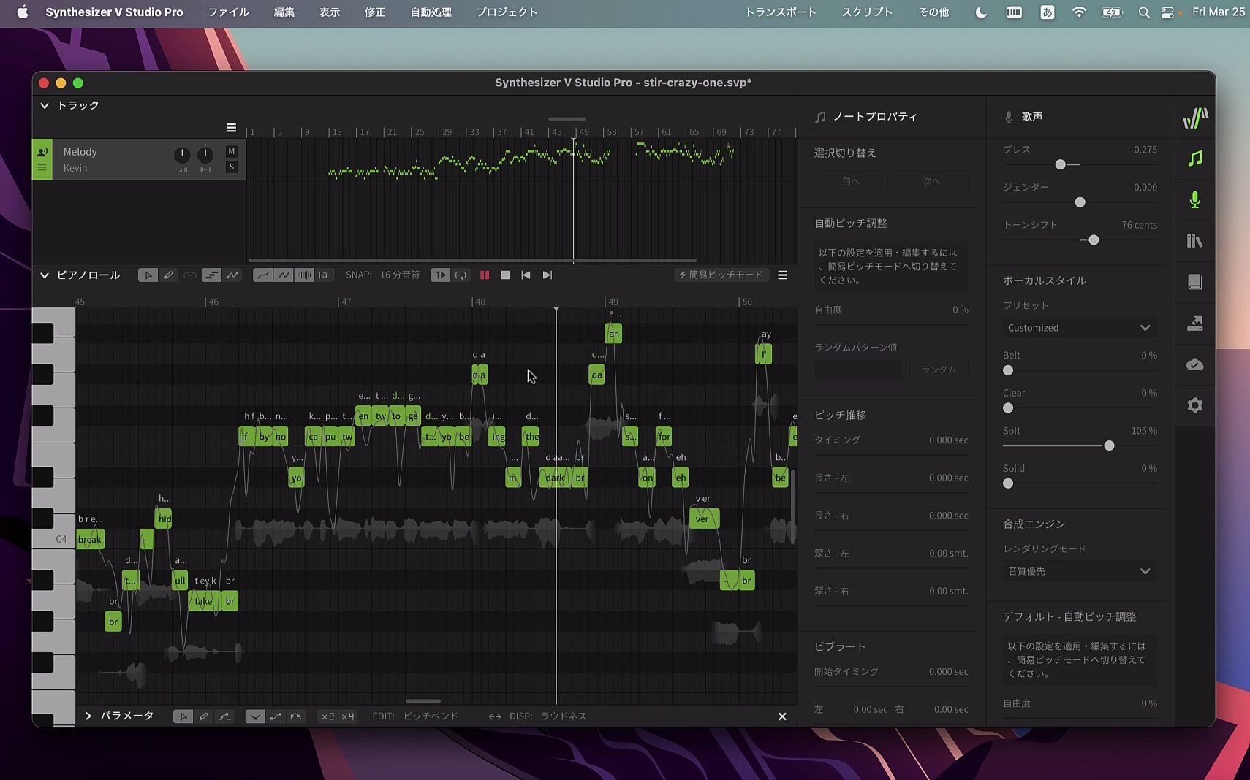Open the Note Properties panel via music note icon
The width and height of the screenshot is (1250, 780).
(1194, 158)
